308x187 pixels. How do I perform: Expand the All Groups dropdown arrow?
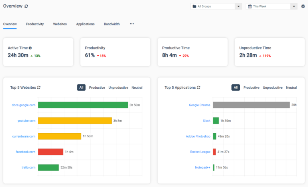(239, 6)
